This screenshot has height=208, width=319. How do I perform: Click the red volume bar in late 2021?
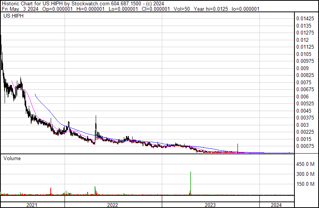[51, 192]
